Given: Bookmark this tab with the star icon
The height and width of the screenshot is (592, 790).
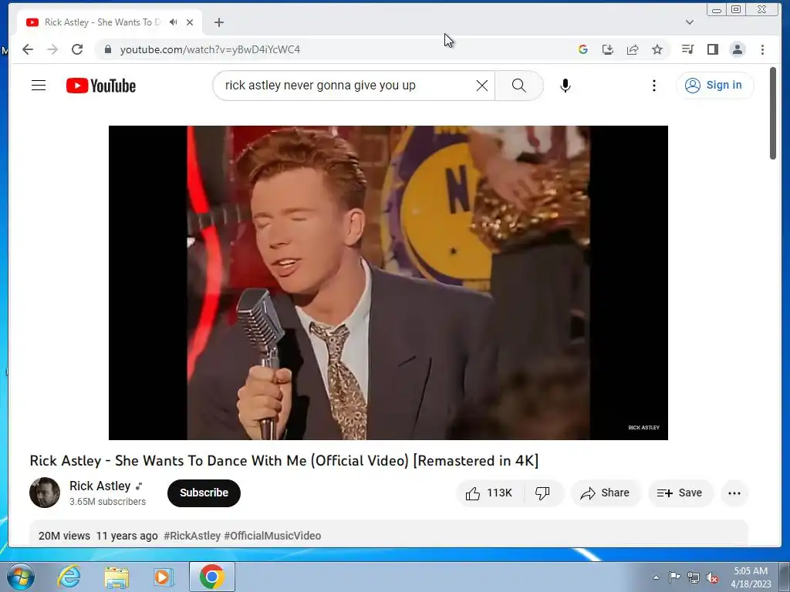Looking at the screenshot, I should coord(657,49).
